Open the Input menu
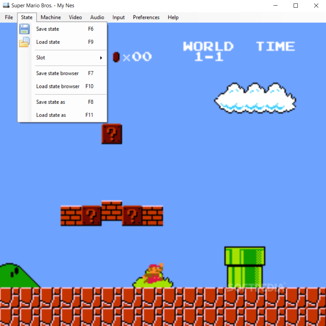 point(118,17)
